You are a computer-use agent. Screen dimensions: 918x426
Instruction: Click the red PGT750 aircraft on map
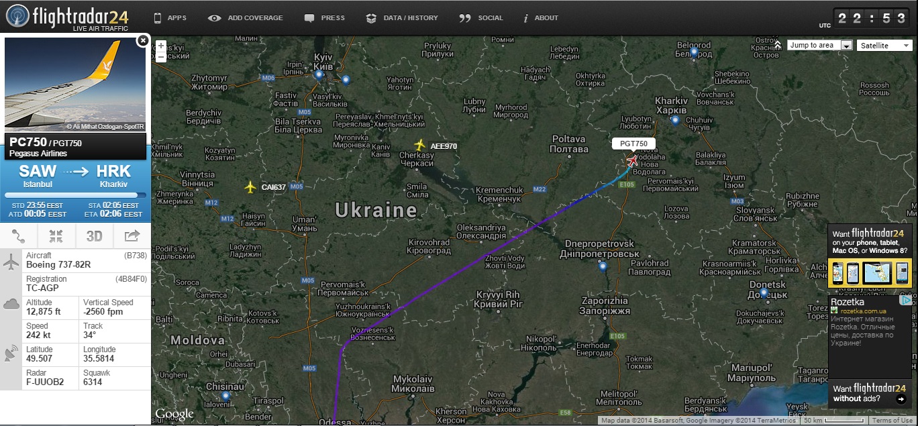[632, 160]
